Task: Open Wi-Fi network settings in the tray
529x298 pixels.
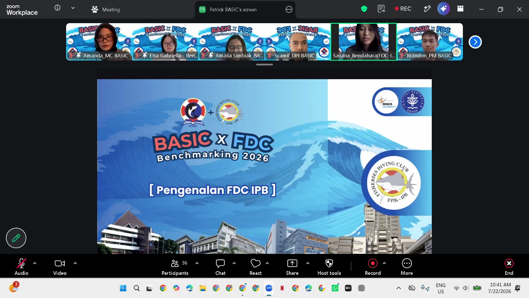Action: pyautogui.click(x=456, y=288)
